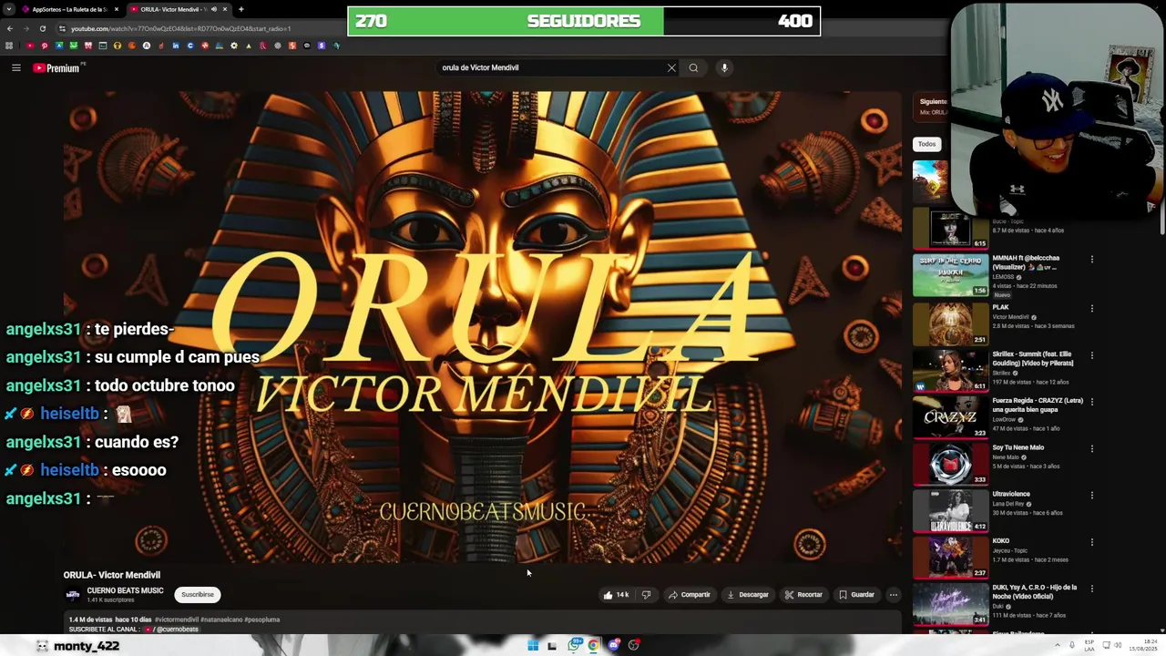Play the CRAZYZ video thumbnail

pyautogui.click(x=950, y=417)
